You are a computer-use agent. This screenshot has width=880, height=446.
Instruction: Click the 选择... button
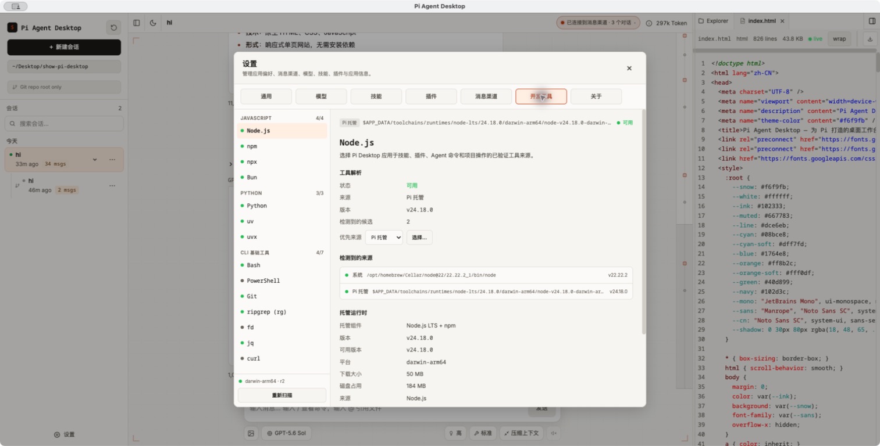click(419, 237)
